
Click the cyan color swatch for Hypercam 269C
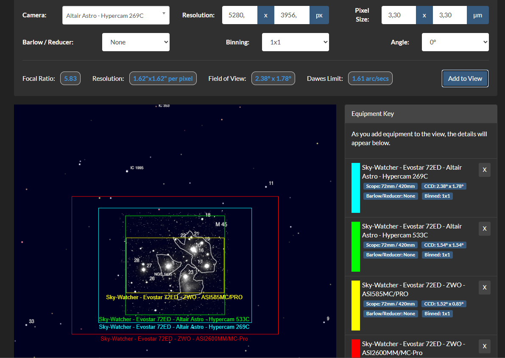click(356, 188)
